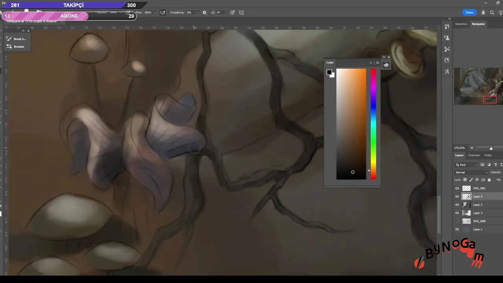Pick a color in saturation field
Image resolution: width=503 pixels, height=283 pixels.
[x=351, y=124]
